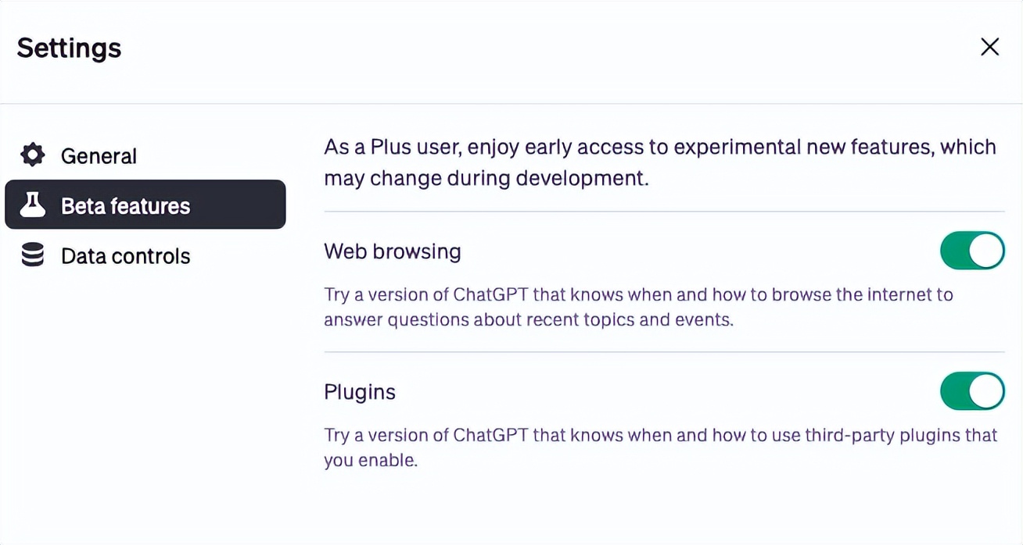Viewport: 1023px width, 545px height.
Task: Click the Plugins description text
Action: (659, 447)
